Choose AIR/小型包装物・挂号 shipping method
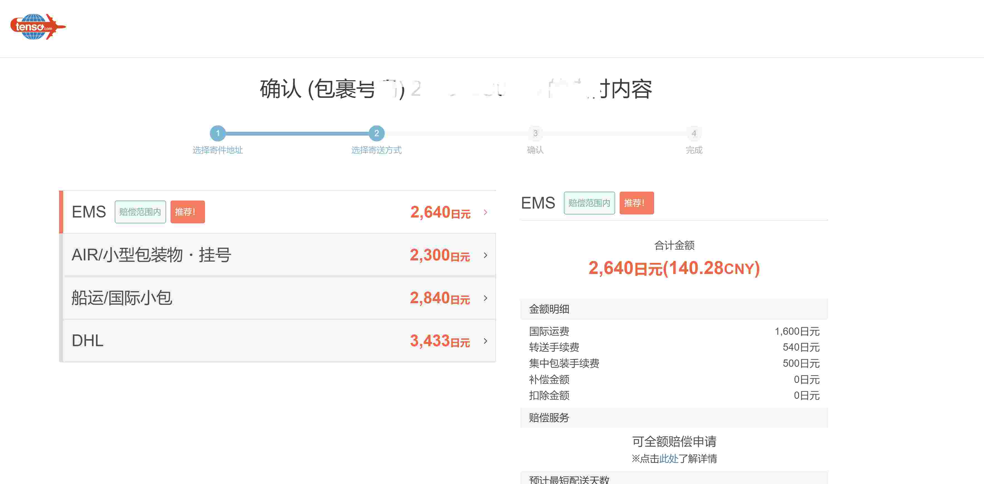 point(278,255)
